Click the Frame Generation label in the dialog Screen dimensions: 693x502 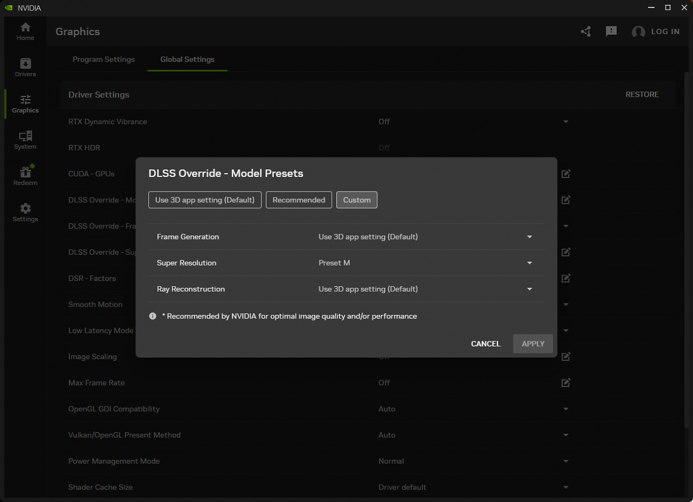[x=188, y=237]
